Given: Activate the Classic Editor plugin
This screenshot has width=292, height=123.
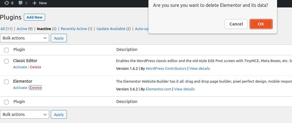Looking at the screenshot, I should click(20, 67).
